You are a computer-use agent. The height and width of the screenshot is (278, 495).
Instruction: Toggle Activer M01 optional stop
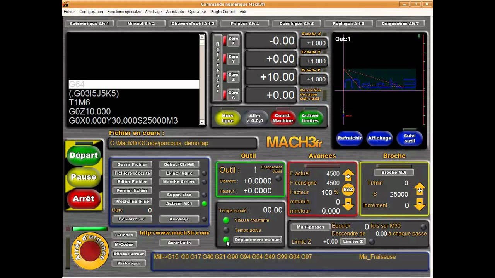179,203
